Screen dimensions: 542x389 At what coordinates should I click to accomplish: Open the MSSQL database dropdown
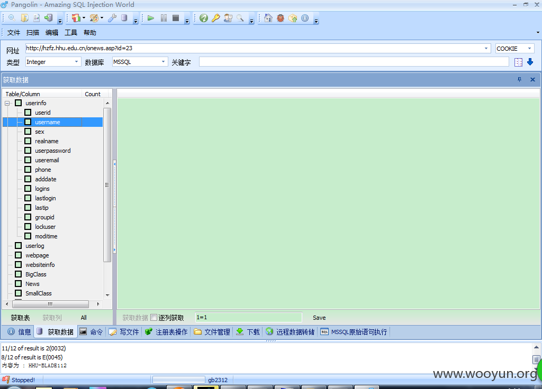pyautogui.click(x=163, y=62)
